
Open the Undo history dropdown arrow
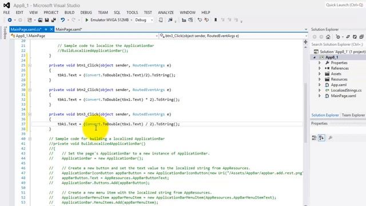coord(68,20)
